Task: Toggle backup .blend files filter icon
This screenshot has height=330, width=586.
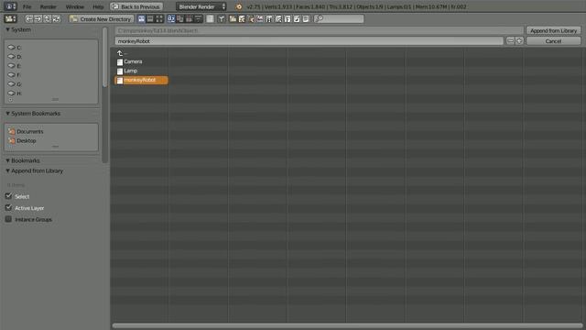Action: (x=251, y=18)
